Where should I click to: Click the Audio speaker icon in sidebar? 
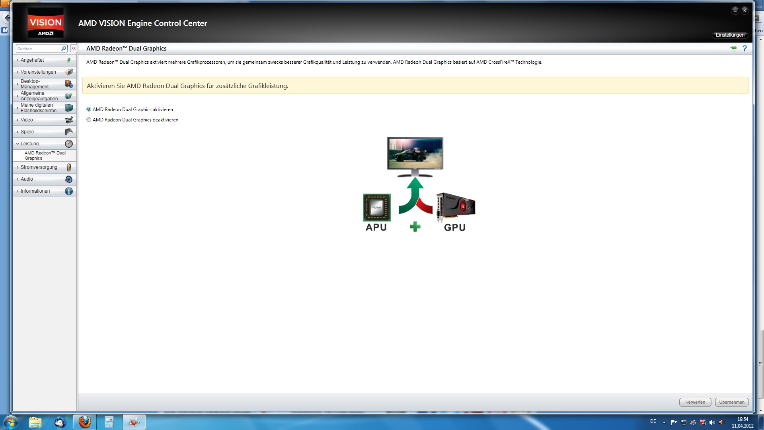click(x=69, y=179)
